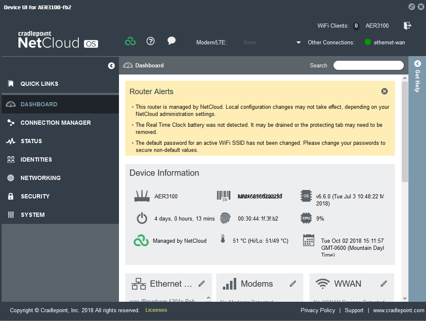The width and height of the screenshot is (426, 321).
Task: Select Dashboard in sidebar menu
Action: coord(60,104)
